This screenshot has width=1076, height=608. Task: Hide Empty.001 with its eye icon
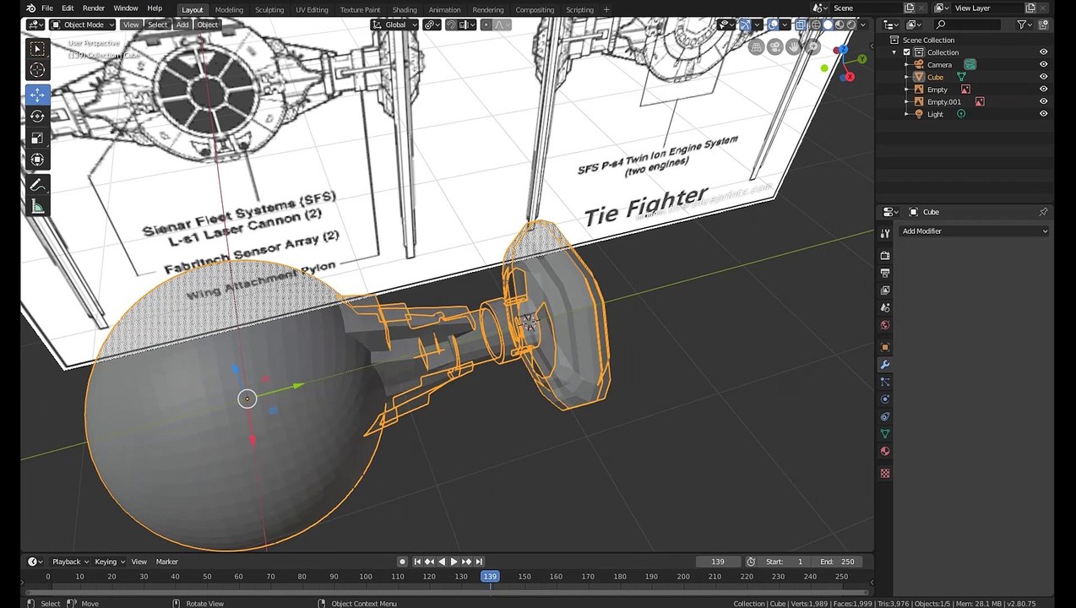[1043, 101]
